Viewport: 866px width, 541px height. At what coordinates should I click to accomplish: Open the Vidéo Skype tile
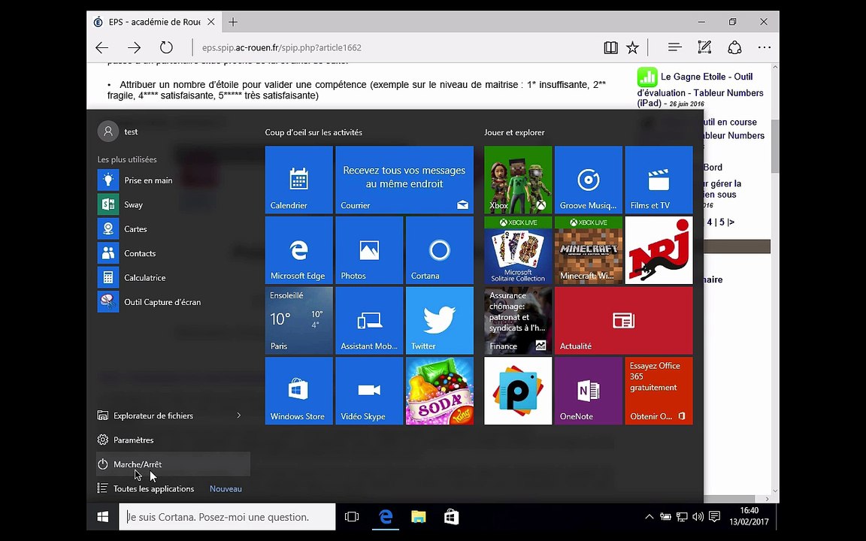(369, 391)
